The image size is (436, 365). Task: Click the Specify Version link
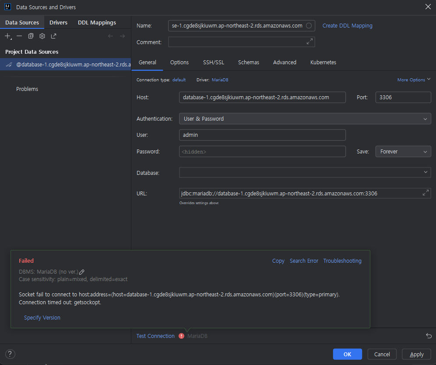coord(42,317)
